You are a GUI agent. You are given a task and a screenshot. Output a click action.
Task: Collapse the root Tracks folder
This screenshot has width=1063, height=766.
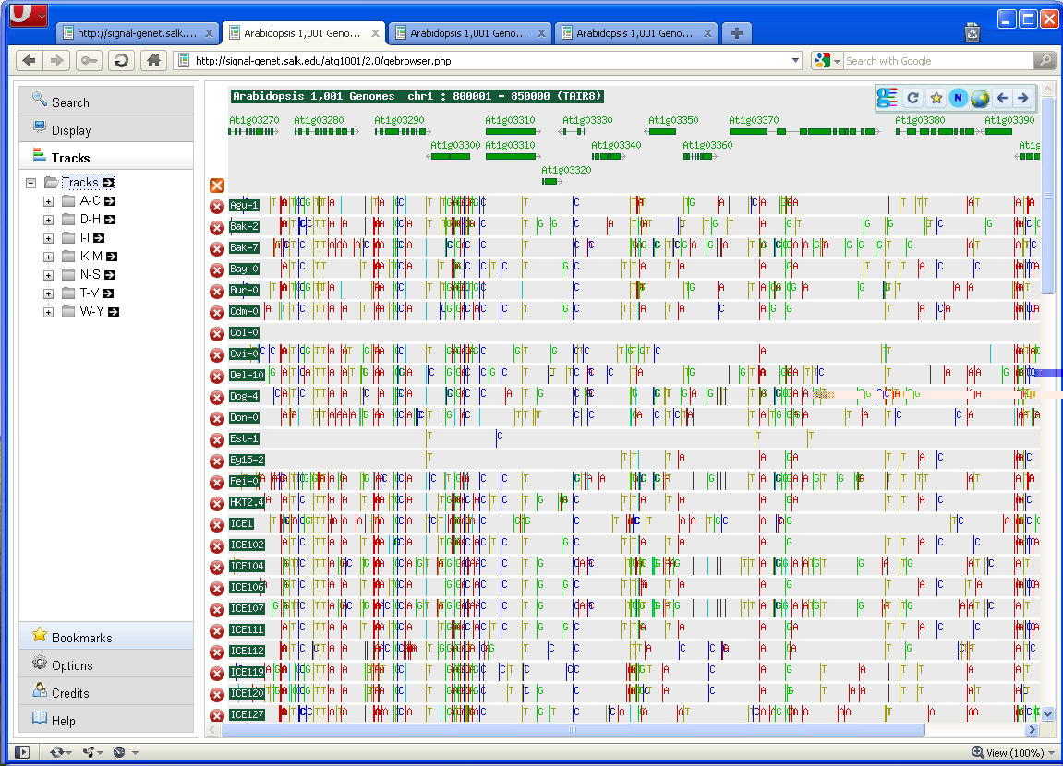pyautogui.click(x=31, y=183)
